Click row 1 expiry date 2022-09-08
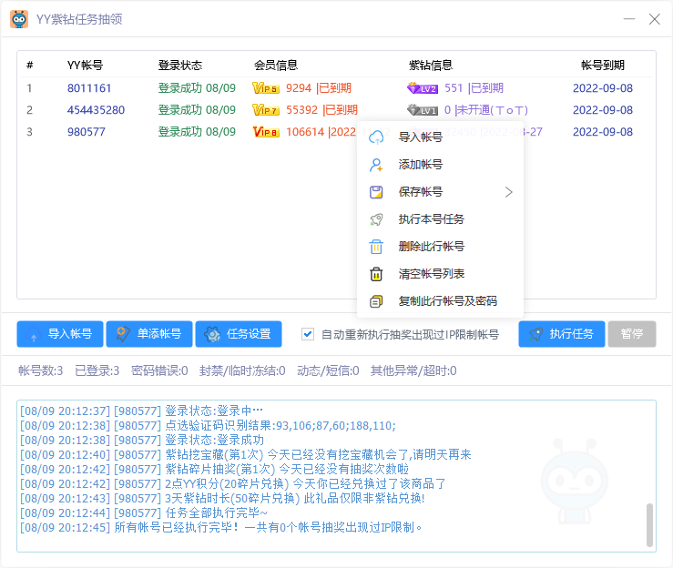 603,88
